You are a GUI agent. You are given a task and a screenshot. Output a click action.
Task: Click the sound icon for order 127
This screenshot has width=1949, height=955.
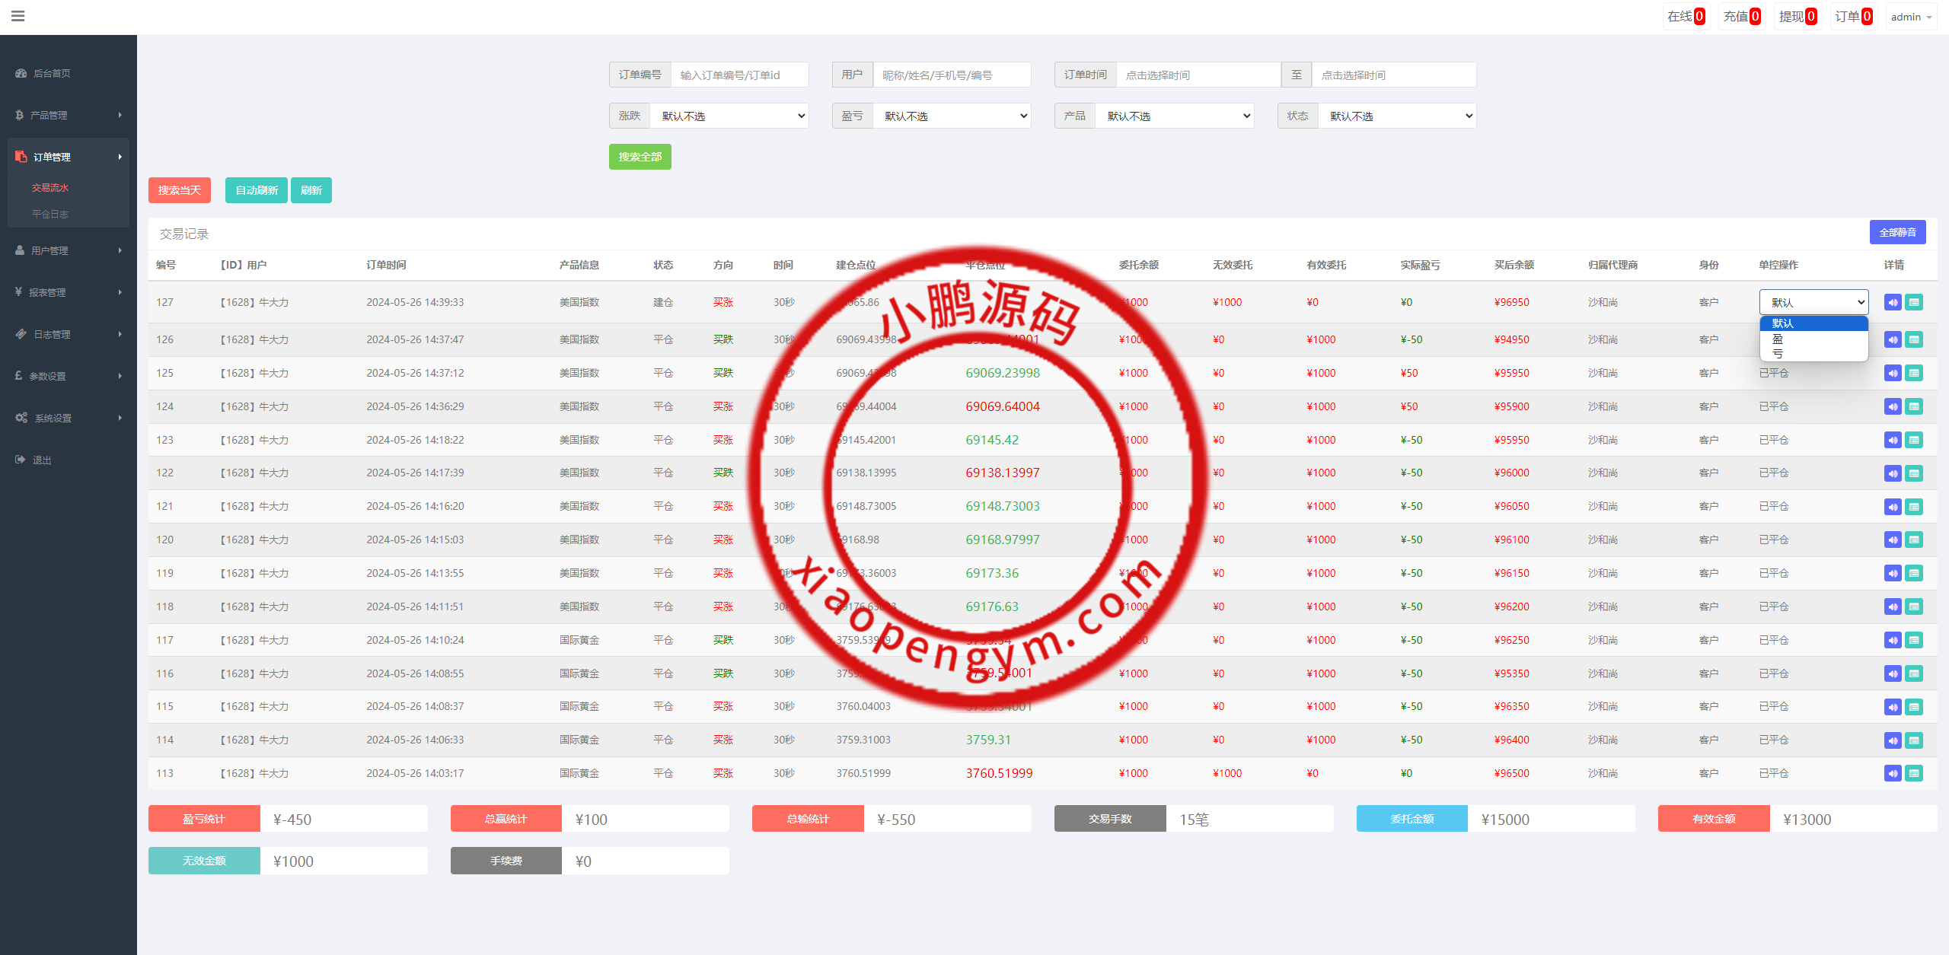pyautogui.click(x=1893, y=303)
